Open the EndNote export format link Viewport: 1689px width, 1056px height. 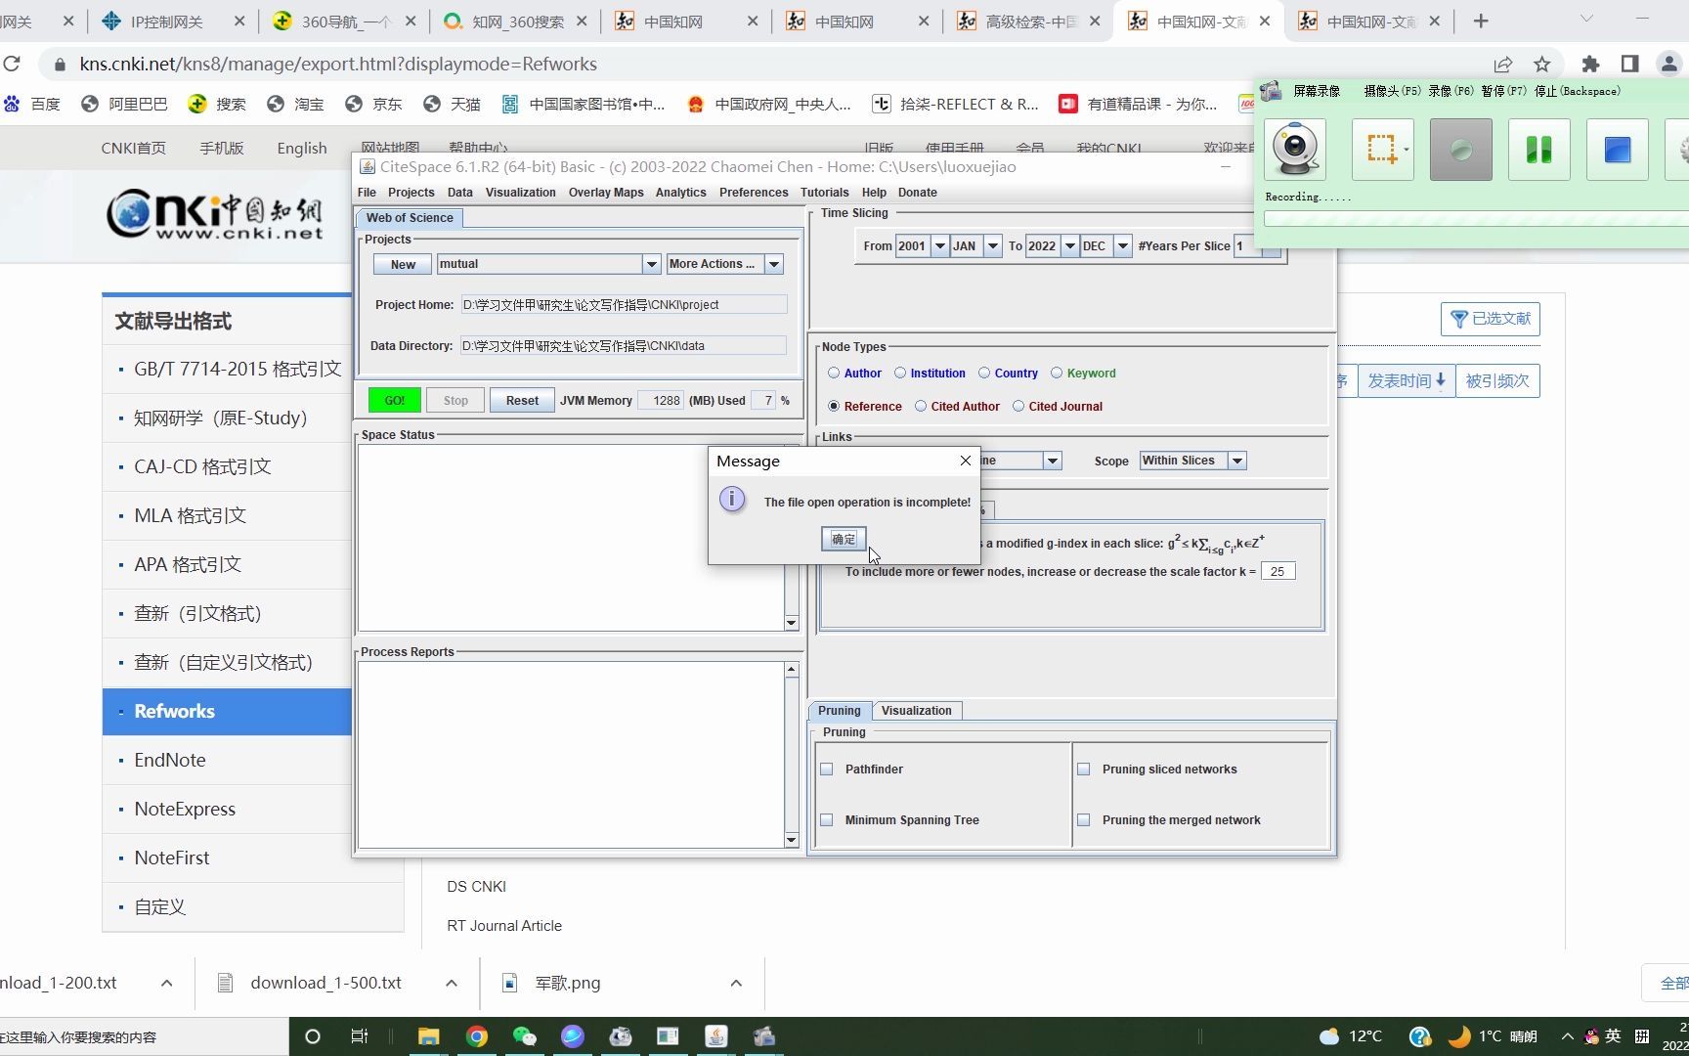coord(170,760)
